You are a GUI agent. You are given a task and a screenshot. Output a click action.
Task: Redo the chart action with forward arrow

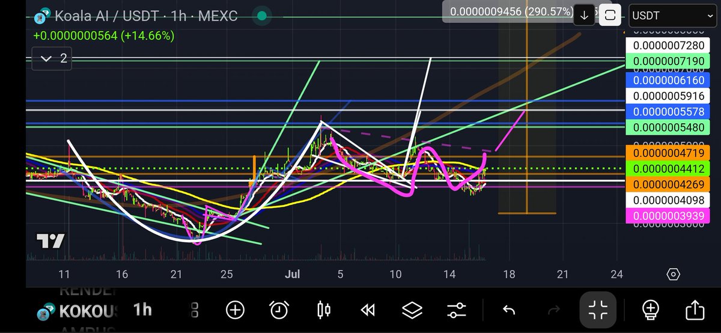coord(554,310)
